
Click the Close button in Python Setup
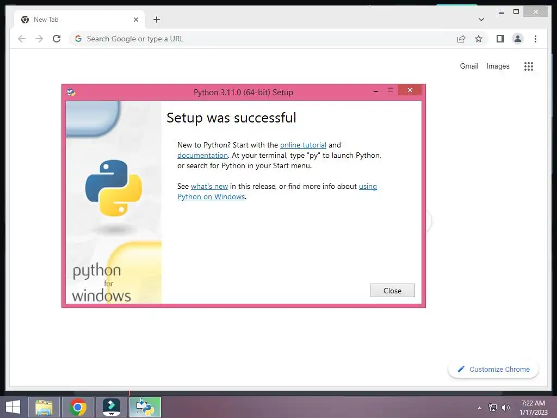pos(392,291)
